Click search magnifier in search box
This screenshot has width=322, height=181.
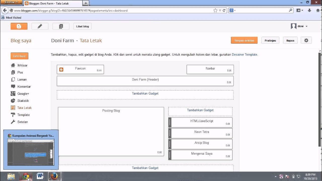[x=291, y=10]
